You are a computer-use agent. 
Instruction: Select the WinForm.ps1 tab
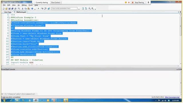pos(20,12)
